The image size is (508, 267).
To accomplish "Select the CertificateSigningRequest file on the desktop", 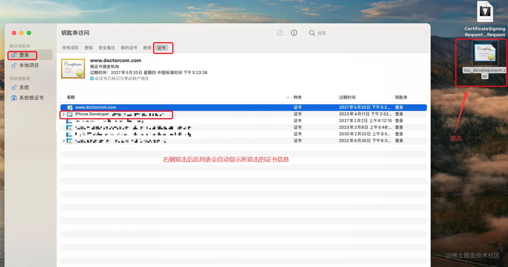I will click(485, 19).
